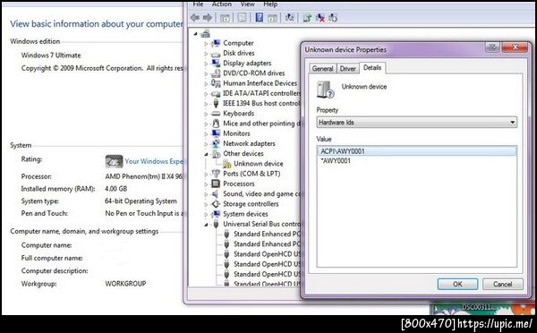Click the Uninstall toolbar icon with red X
The image size is (537, 333).
(x=320, y=18)
